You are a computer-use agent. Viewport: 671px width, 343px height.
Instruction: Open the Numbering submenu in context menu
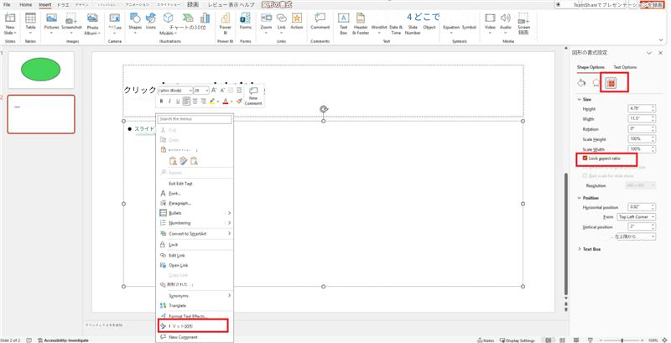195,223
